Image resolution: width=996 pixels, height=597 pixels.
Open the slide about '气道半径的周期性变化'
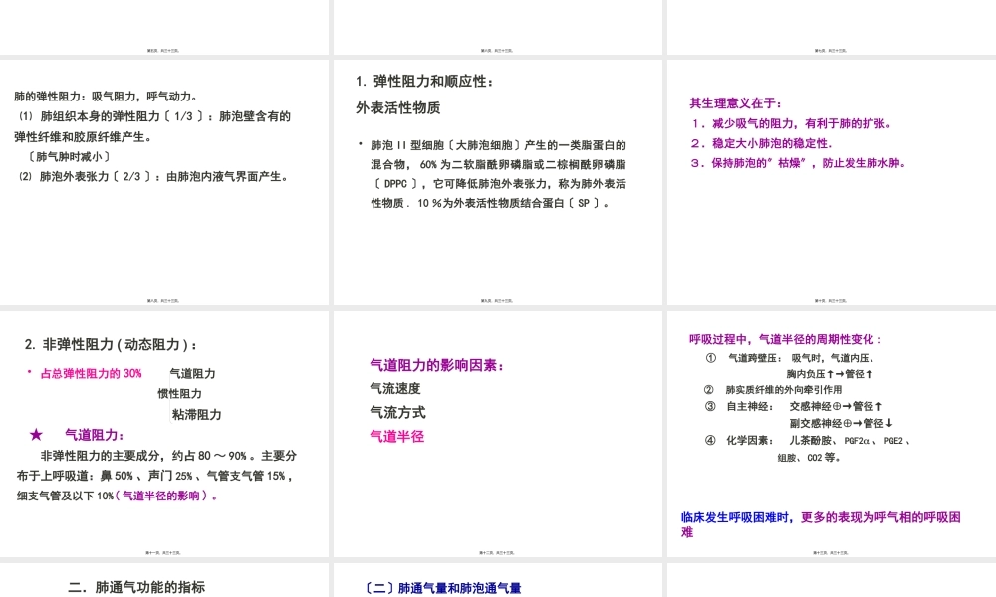coord(832,434)
